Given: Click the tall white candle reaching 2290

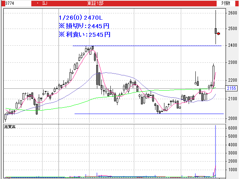Looking at the screenshot, I should [213, 74].
